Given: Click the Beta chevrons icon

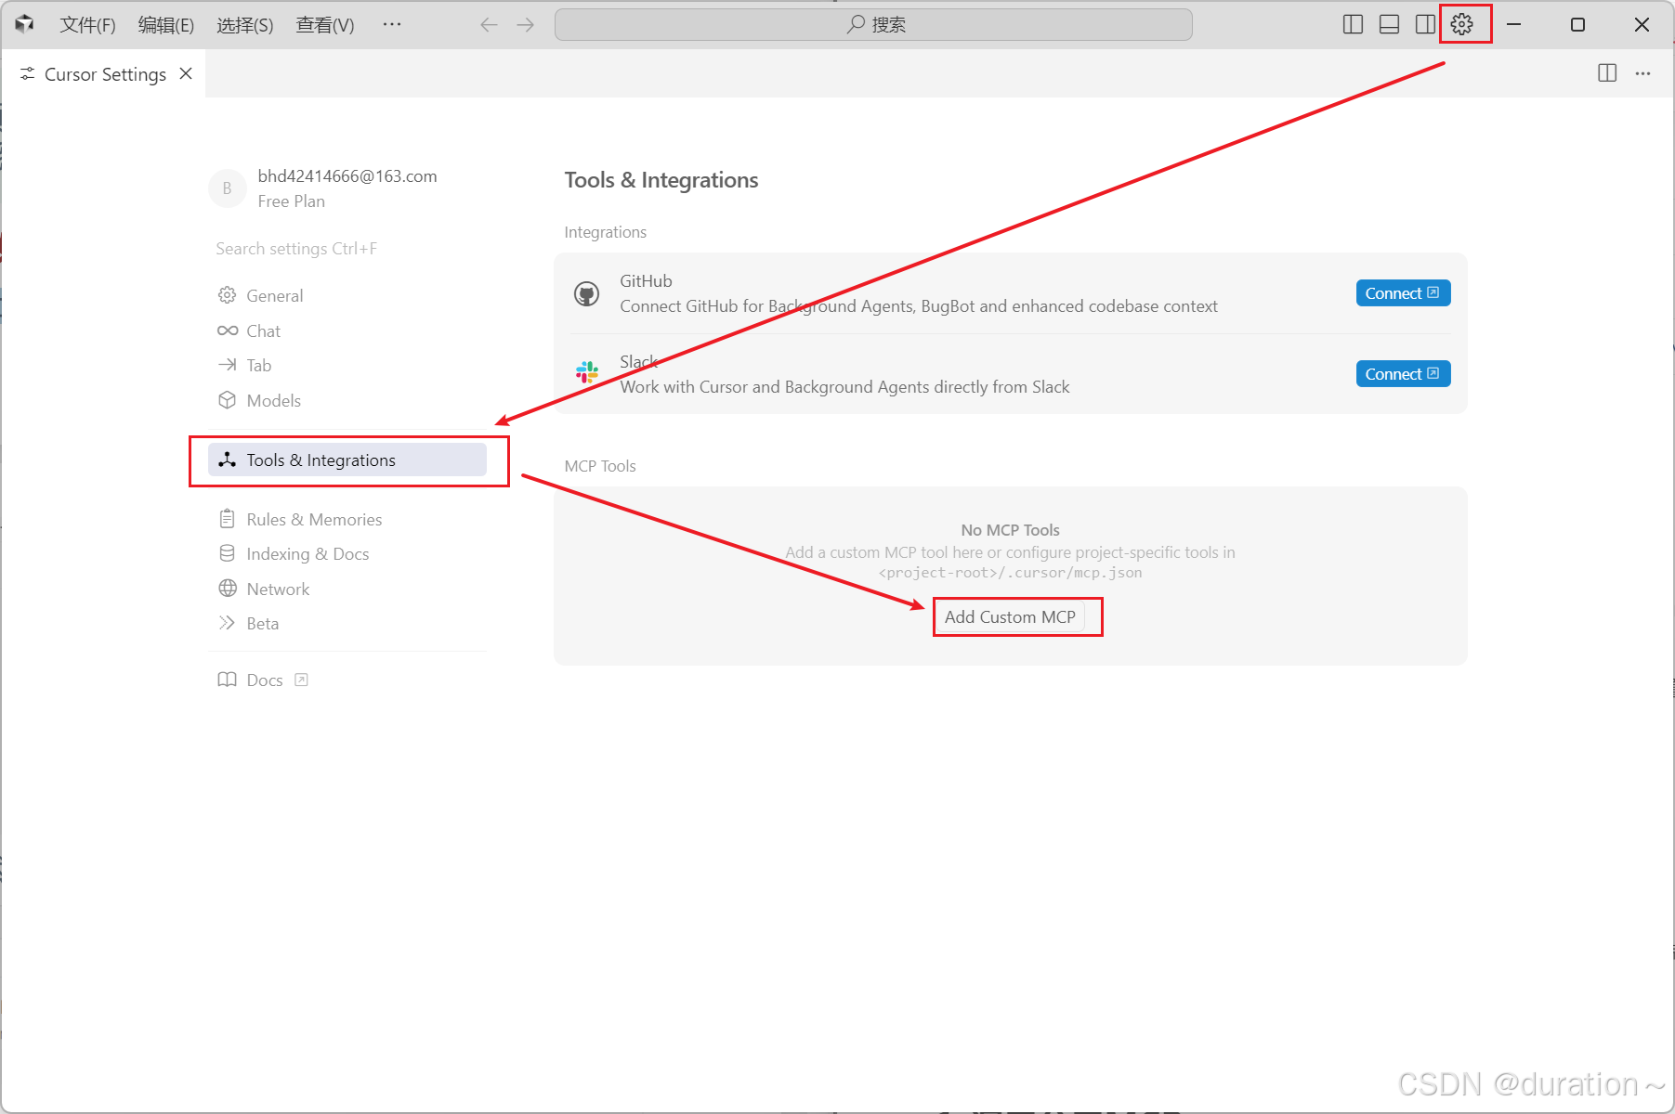Looking at the screenshot, I should [x=227, y=623].
